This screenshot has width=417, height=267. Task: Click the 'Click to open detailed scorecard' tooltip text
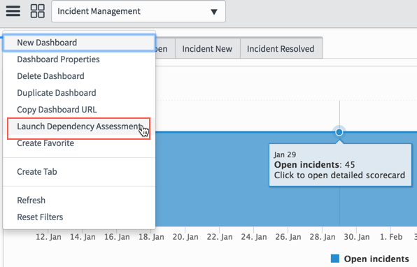(x=339, y=175)
